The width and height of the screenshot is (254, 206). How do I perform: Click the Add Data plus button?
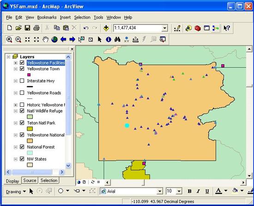click(x=106, y=28)
